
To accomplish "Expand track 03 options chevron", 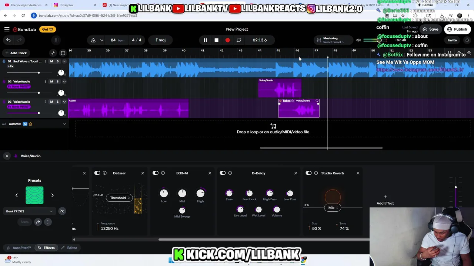I will [x=64, y=102].
